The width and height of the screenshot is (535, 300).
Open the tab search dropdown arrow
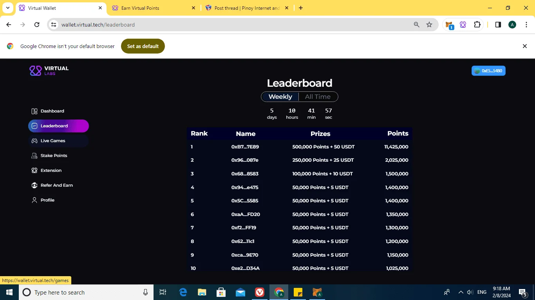click(x=8, y=8)
